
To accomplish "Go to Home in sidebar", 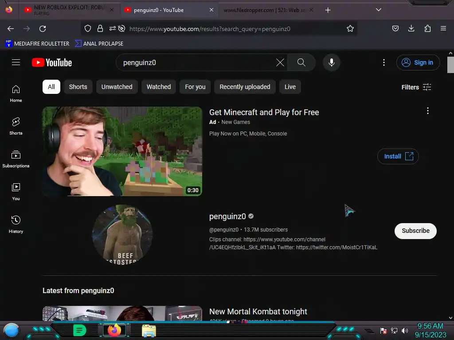I will coord(16,94).
